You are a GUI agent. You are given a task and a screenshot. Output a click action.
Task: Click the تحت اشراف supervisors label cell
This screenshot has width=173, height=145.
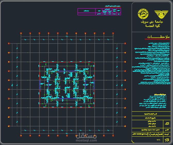click(167, 124)
